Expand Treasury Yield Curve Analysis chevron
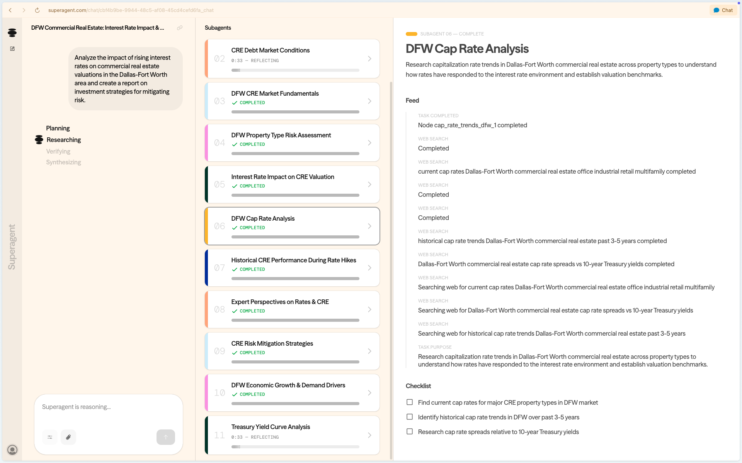The image size is (742, 463). click(369, 435)
